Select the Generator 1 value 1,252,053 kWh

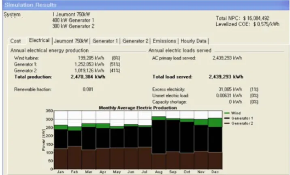pyautogui.click(x=90, y=64)
